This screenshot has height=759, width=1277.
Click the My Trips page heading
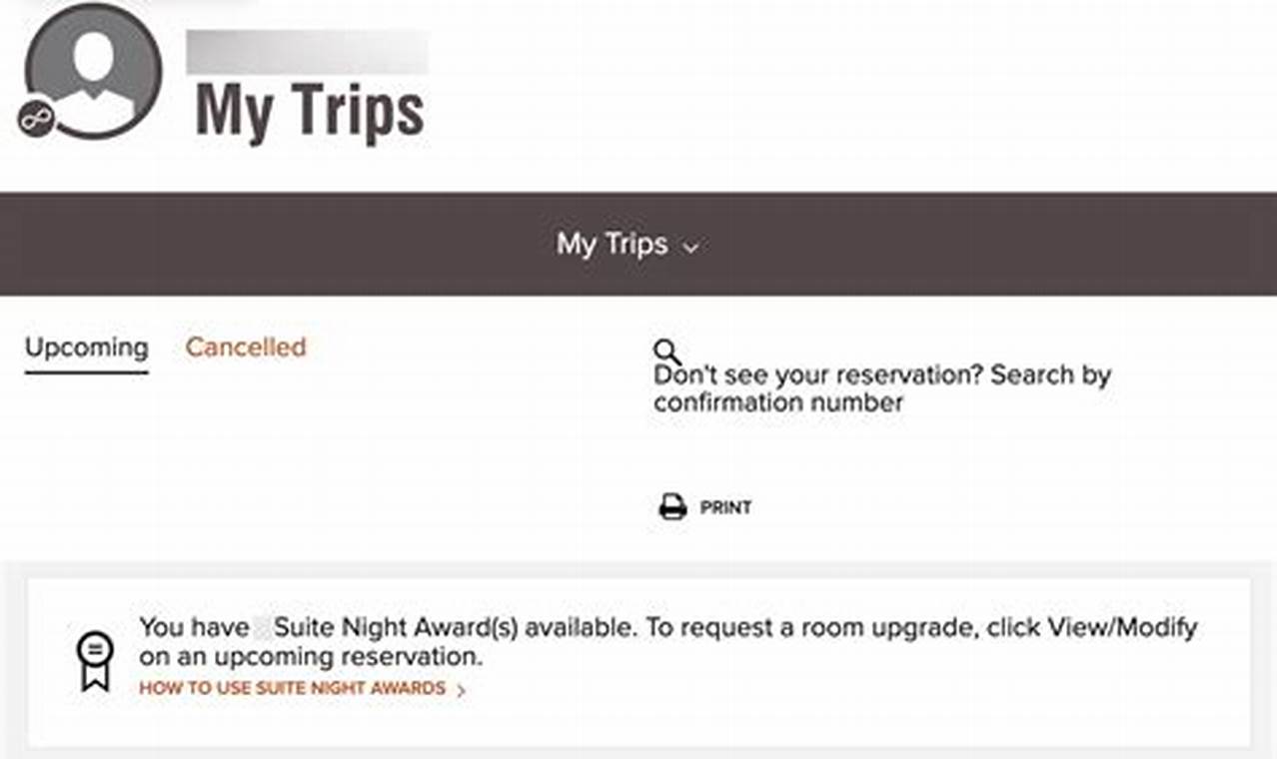[310, 113]
